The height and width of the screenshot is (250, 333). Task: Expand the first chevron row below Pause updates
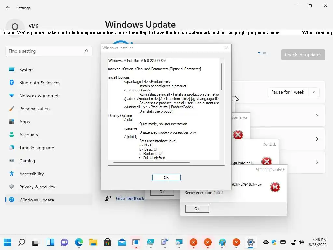317,116
